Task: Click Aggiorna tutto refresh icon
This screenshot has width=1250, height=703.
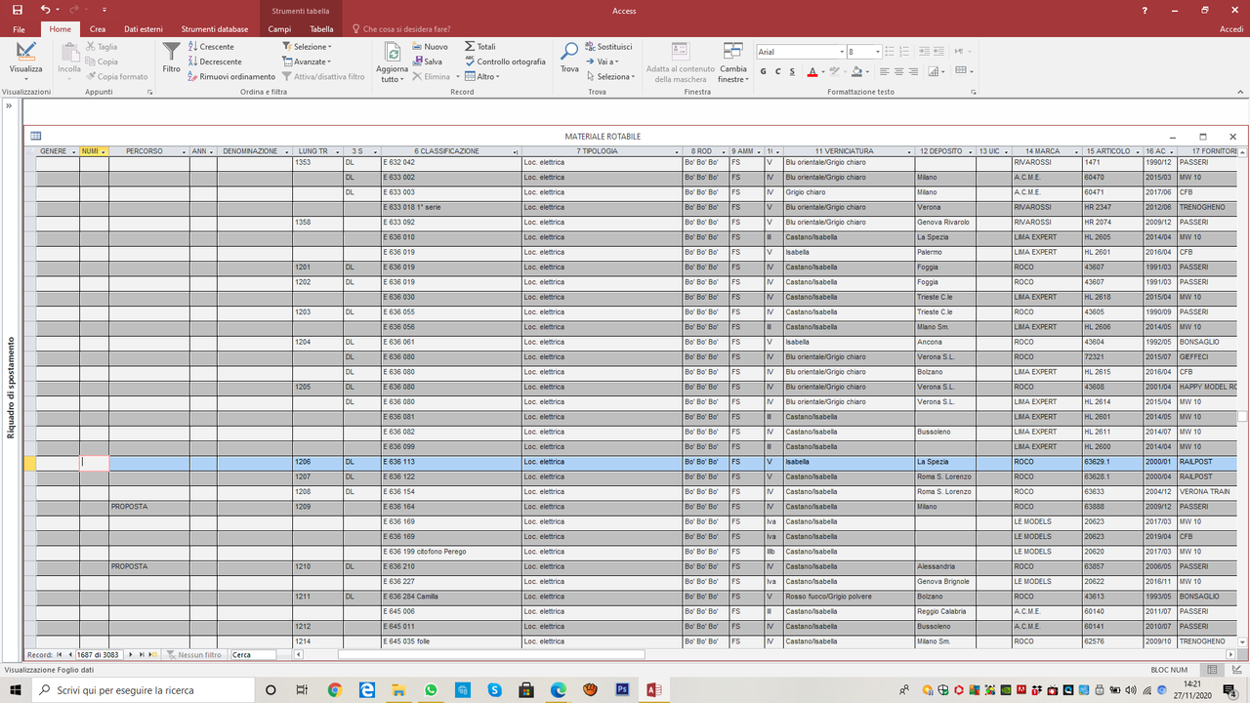Action: click(393, 57)
